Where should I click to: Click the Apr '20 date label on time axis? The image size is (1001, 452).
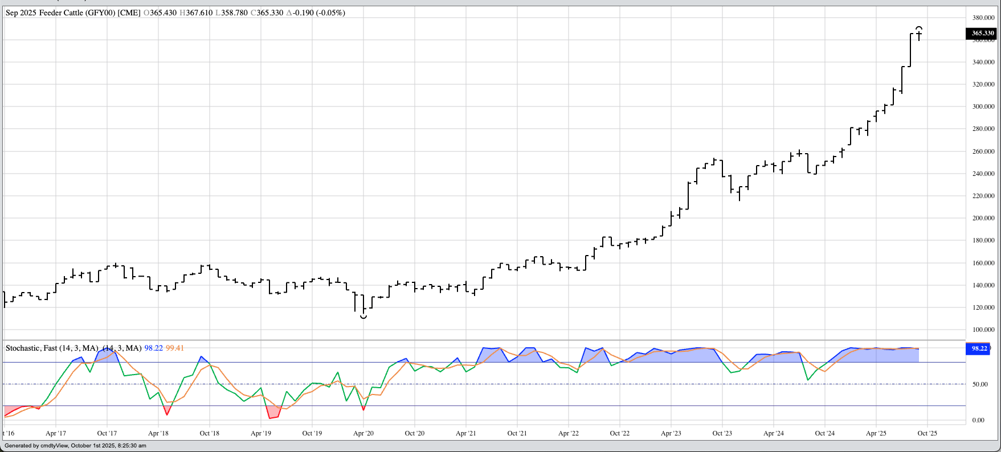click(363, 433)
